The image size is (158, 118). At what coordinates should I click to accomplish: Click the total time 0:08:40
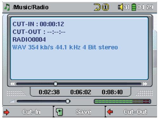click(x=112, y=92)
